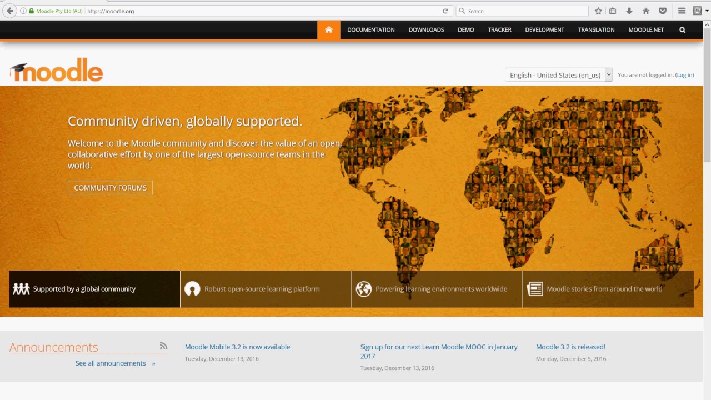Screen dimensions: 711x400
Task: Open the DOCUMENTATION menu item
Action: click(x=371, y=30)
